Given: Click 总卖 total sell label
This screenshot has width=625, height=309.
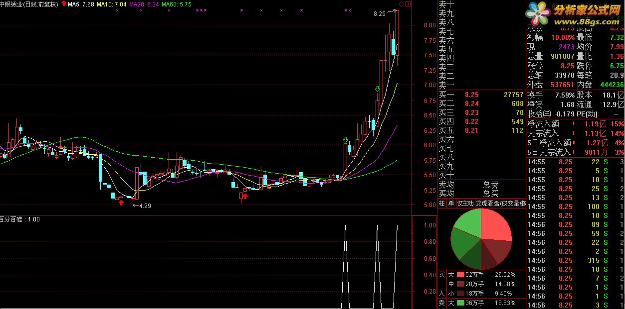Looking at the screenshot, I should pyautogui.click(x=491, y=185).
